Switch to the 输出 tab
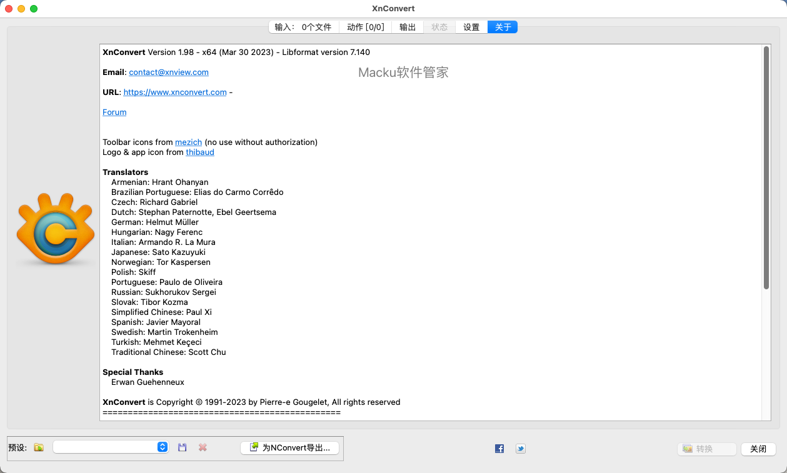This screenshot has height=473, width=787. pyautogui.click(x=408, y=27)
